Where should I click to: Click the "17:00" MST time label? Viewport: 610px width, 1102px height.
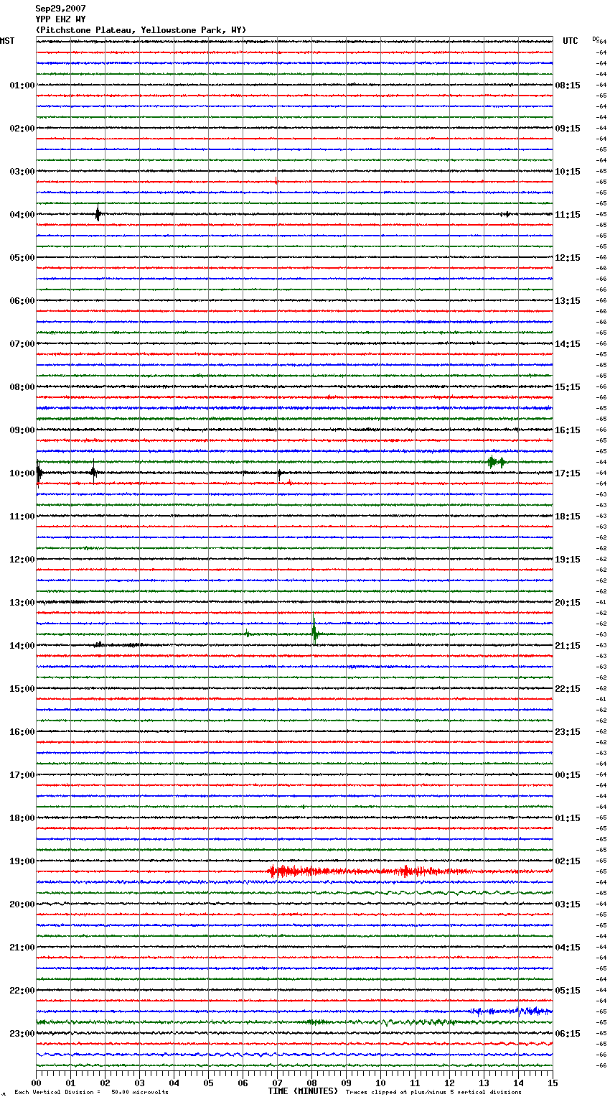22,775
